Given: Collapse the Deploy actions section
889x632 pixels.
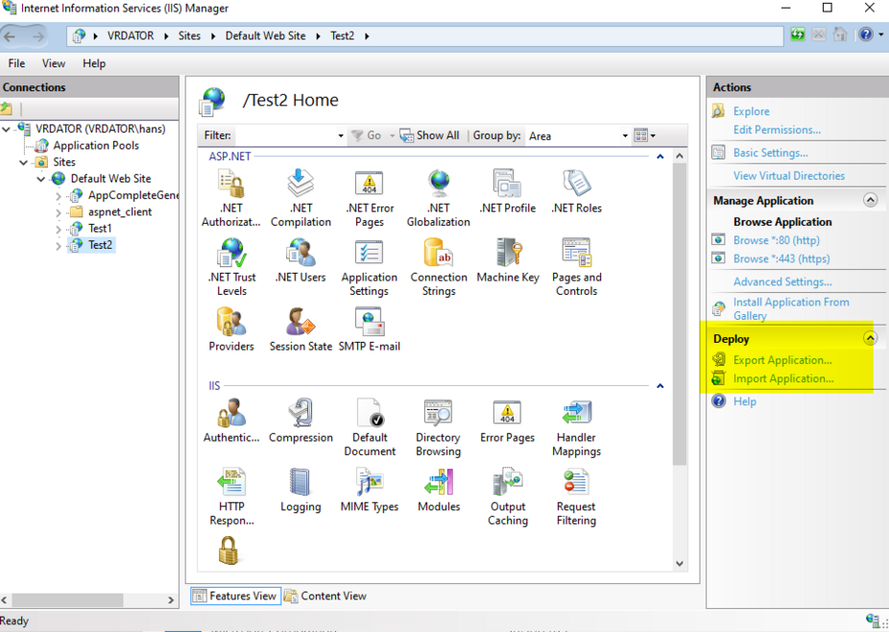Looking at the screenshot, I should pyautogui.click(x=871, y=339).
